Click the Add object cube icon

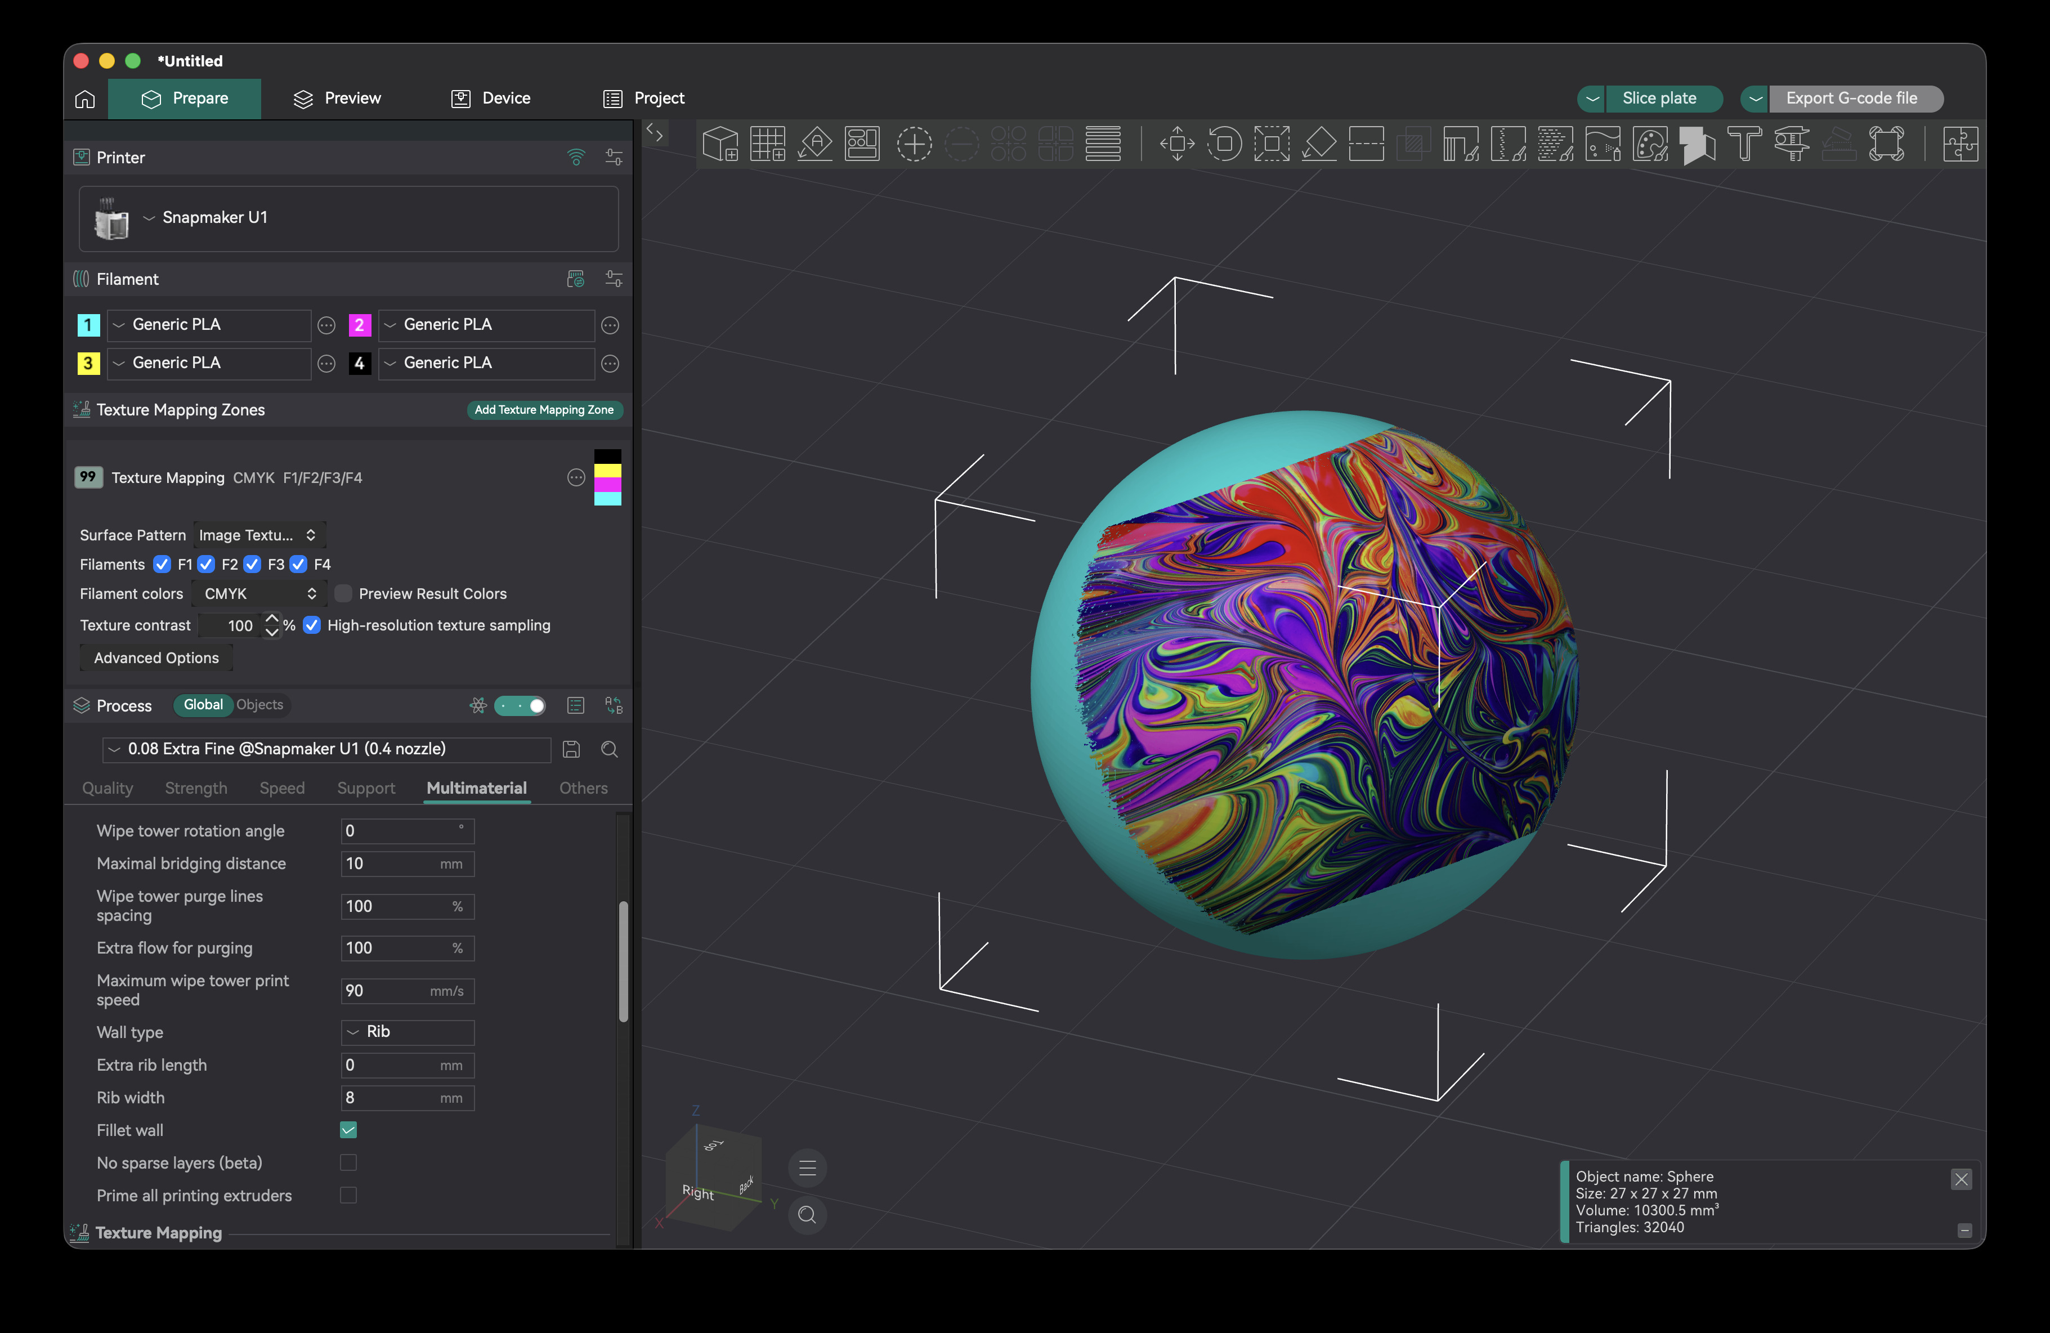point(720,144)
